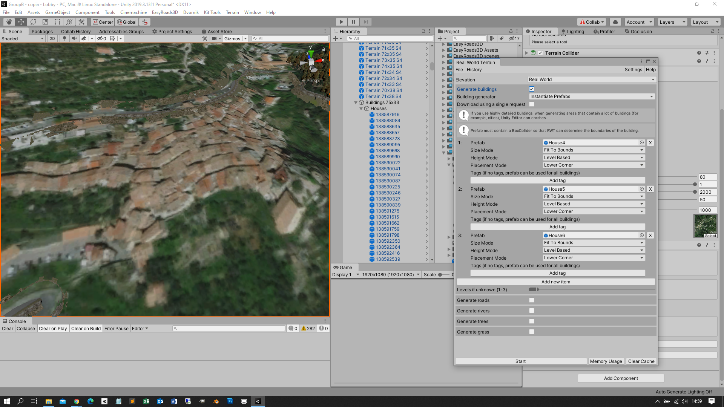Select the Move tool
Screen dimensions: 724x407
pyautogui.click(x=21, y=22)
